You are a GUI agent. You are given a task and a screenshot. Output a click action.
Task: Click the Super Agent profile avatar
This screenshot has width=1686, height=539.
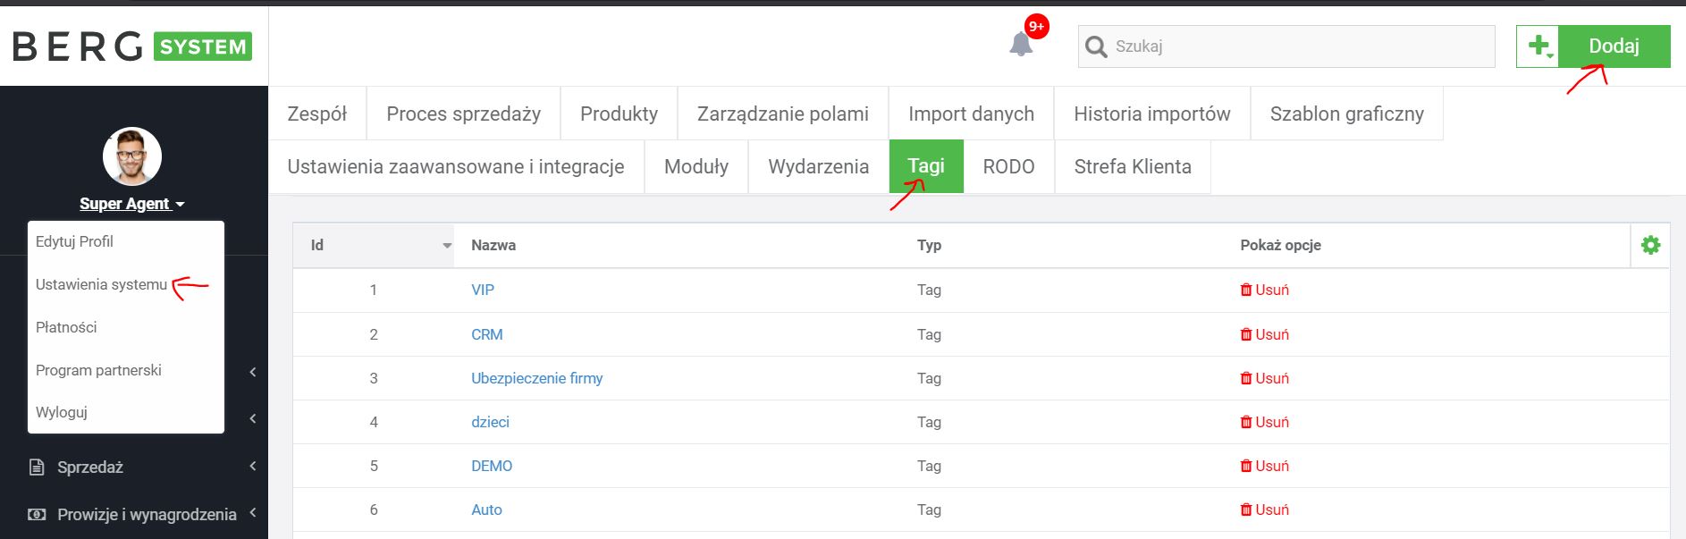[x=132, y=156]
